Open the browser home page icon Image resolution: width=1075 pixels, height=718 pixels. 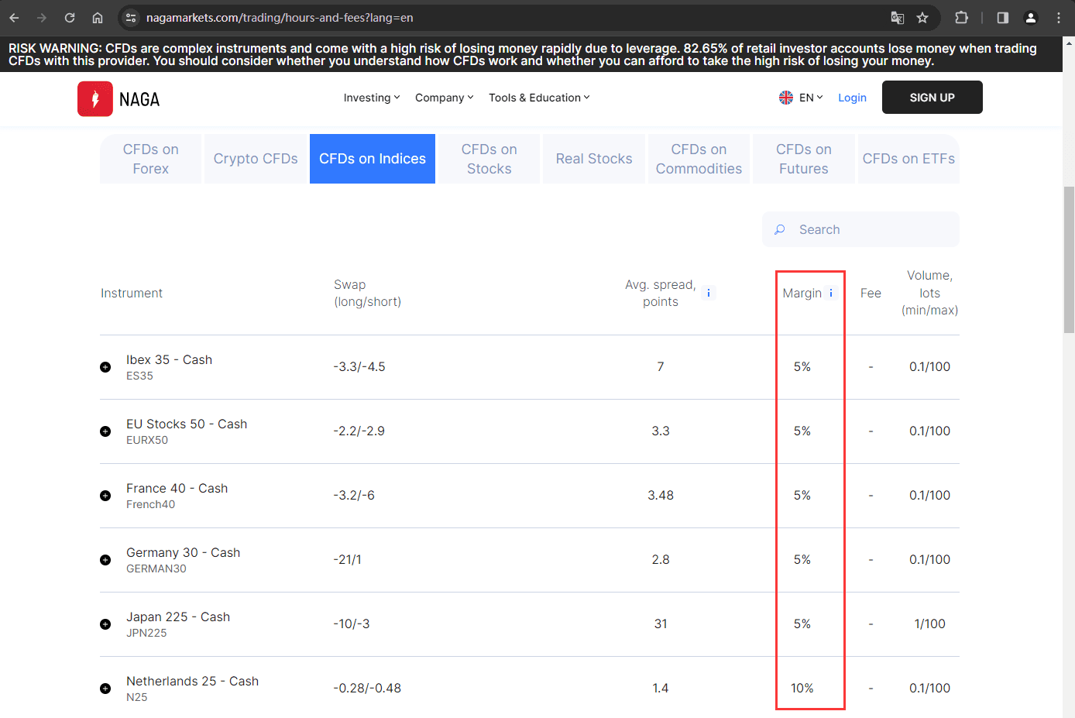click(98, 17)
